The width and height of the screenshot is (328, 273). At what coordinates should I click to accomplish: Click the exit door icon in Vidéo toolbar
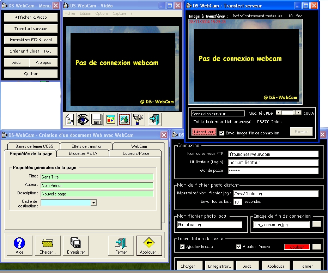[154, 120]
